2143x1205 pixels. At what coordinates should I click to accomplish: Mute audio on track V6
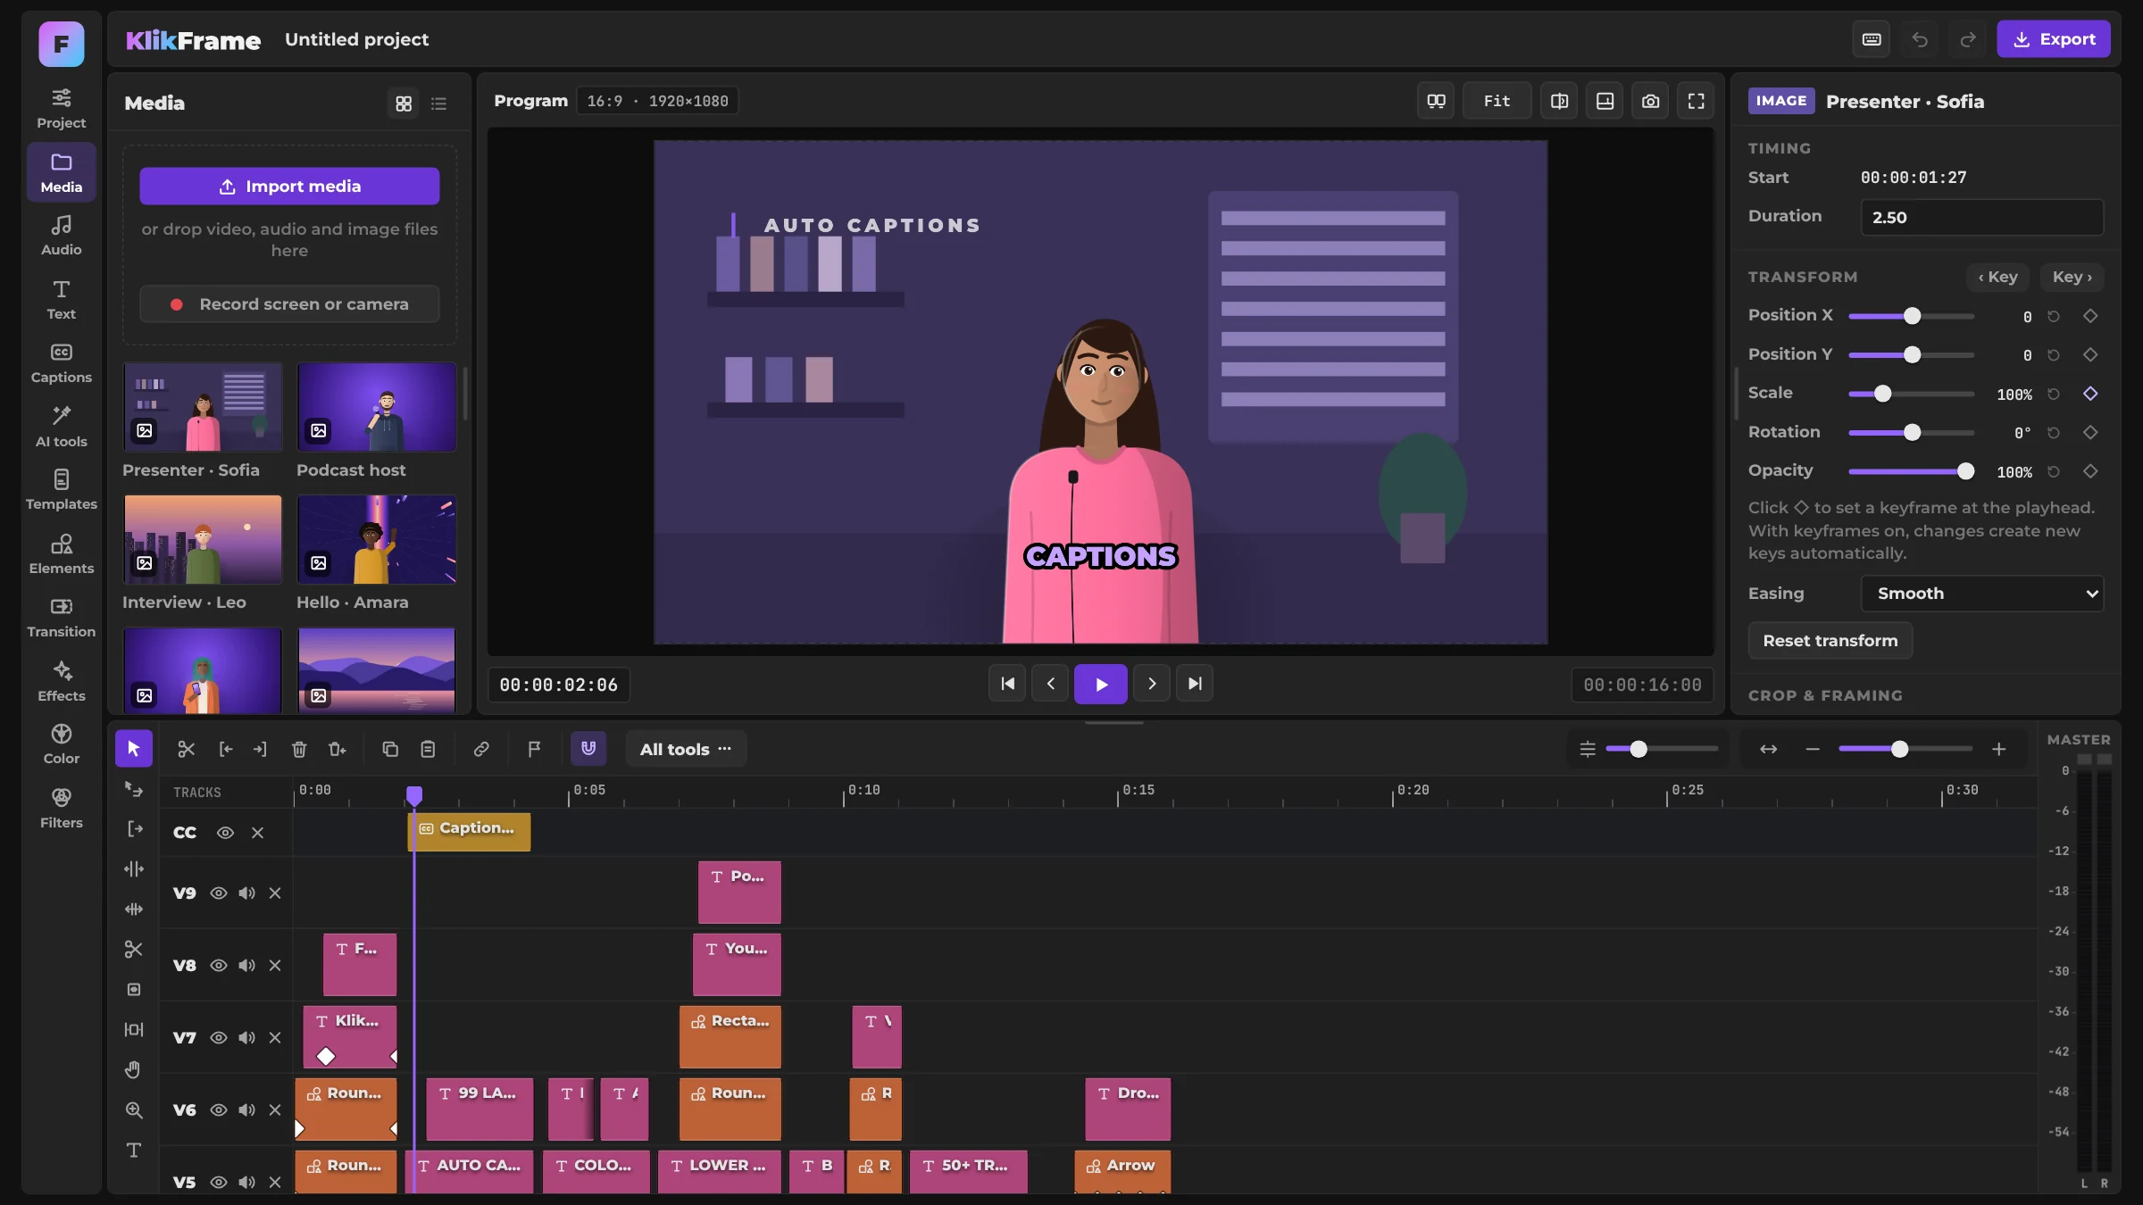(247, 1110)
